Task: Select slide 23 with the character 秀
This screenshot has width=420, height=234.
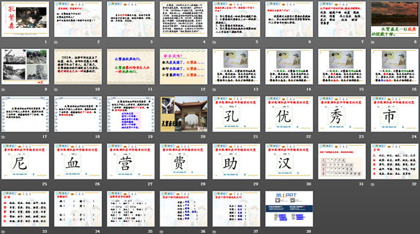Action: click(x=342, y=114)
